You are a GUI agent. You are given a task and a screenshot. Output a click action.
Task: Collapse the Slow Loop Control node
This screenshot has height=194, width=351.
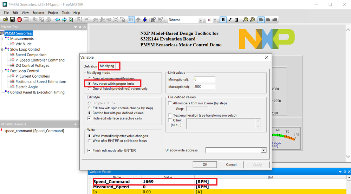[x=2, y=50]
